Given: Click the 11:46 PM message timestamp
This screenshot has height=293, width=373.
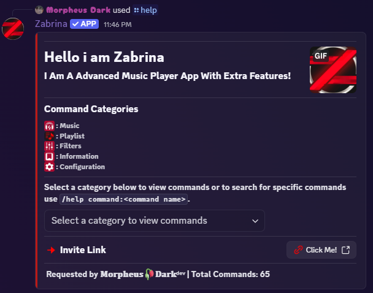Looking at the screenshot, I should click(x=117, y=25).
